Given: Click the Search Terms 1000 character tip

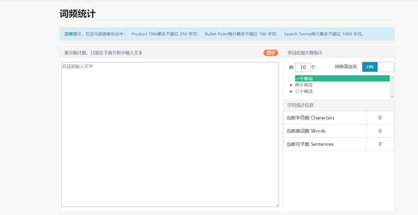Looking at the screenshot, I should point(324,34).
